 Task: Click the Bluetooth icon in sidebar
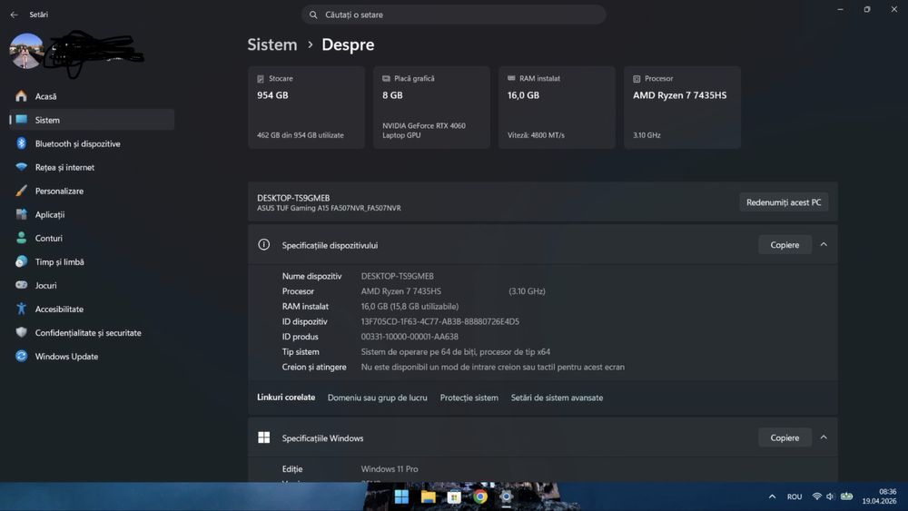click(x=22, y=142)
